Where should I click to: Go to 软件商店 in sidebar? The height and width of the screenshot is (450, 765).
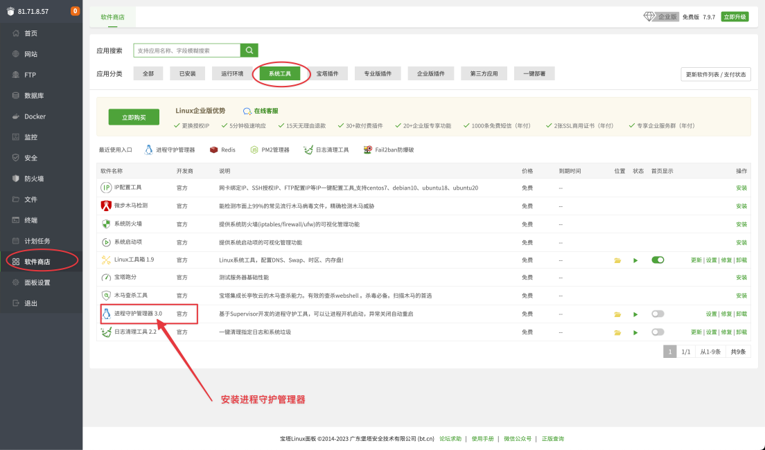coord(37,262)
